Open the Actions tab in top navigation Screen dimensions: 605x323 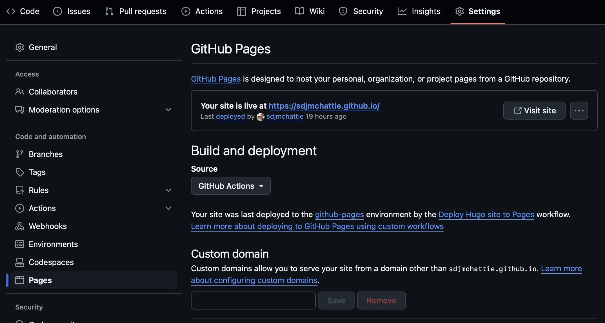point(202,11)
